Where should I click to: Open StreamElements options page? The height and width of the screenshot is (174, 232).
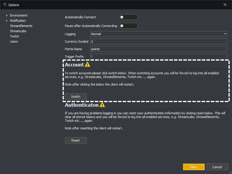click(21, 26)
